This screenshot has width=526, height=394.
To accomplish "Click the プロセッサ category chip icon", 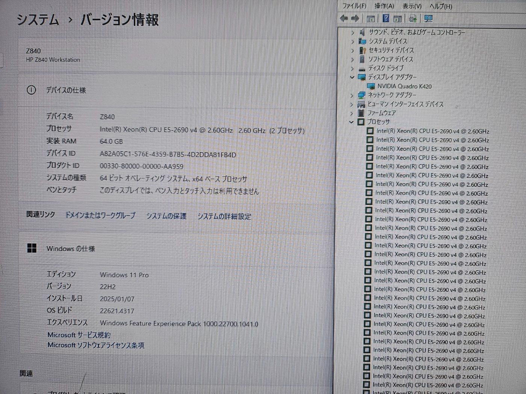I will tap(361, 122).
